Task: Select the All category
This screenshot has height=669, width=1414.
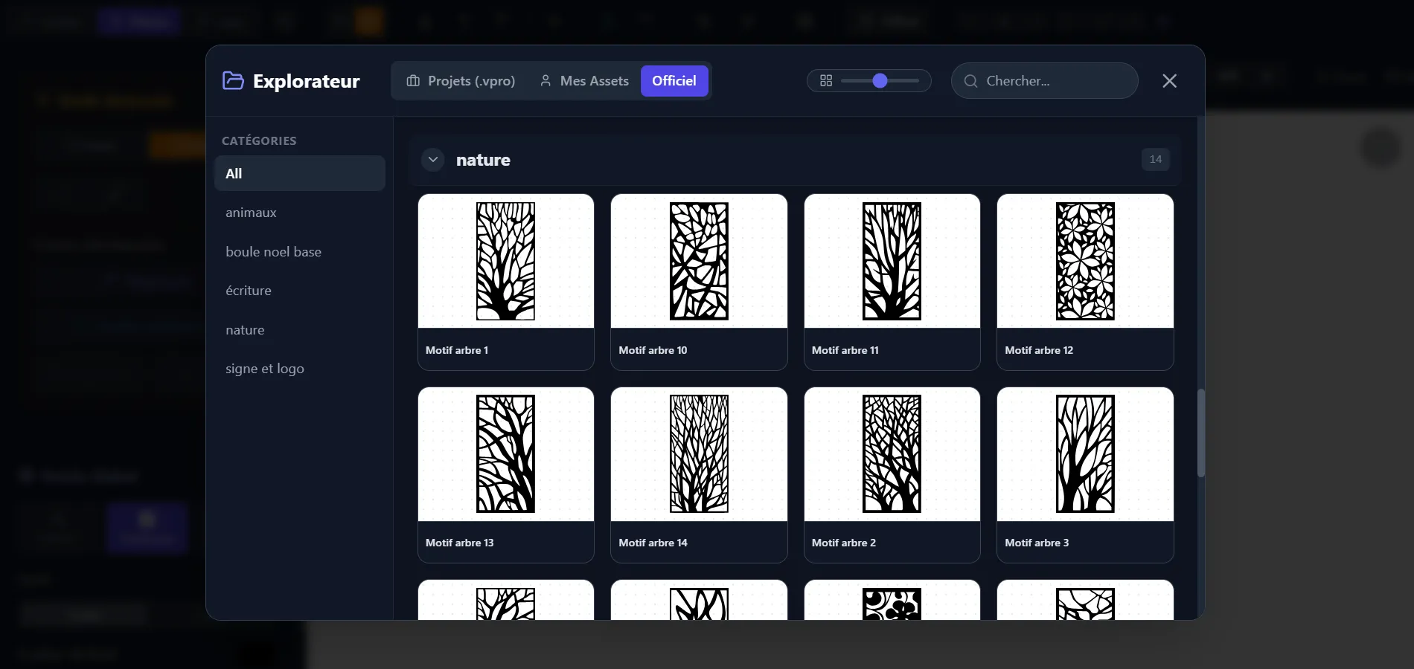Action: pyautogui.click(x=299, y=173)
